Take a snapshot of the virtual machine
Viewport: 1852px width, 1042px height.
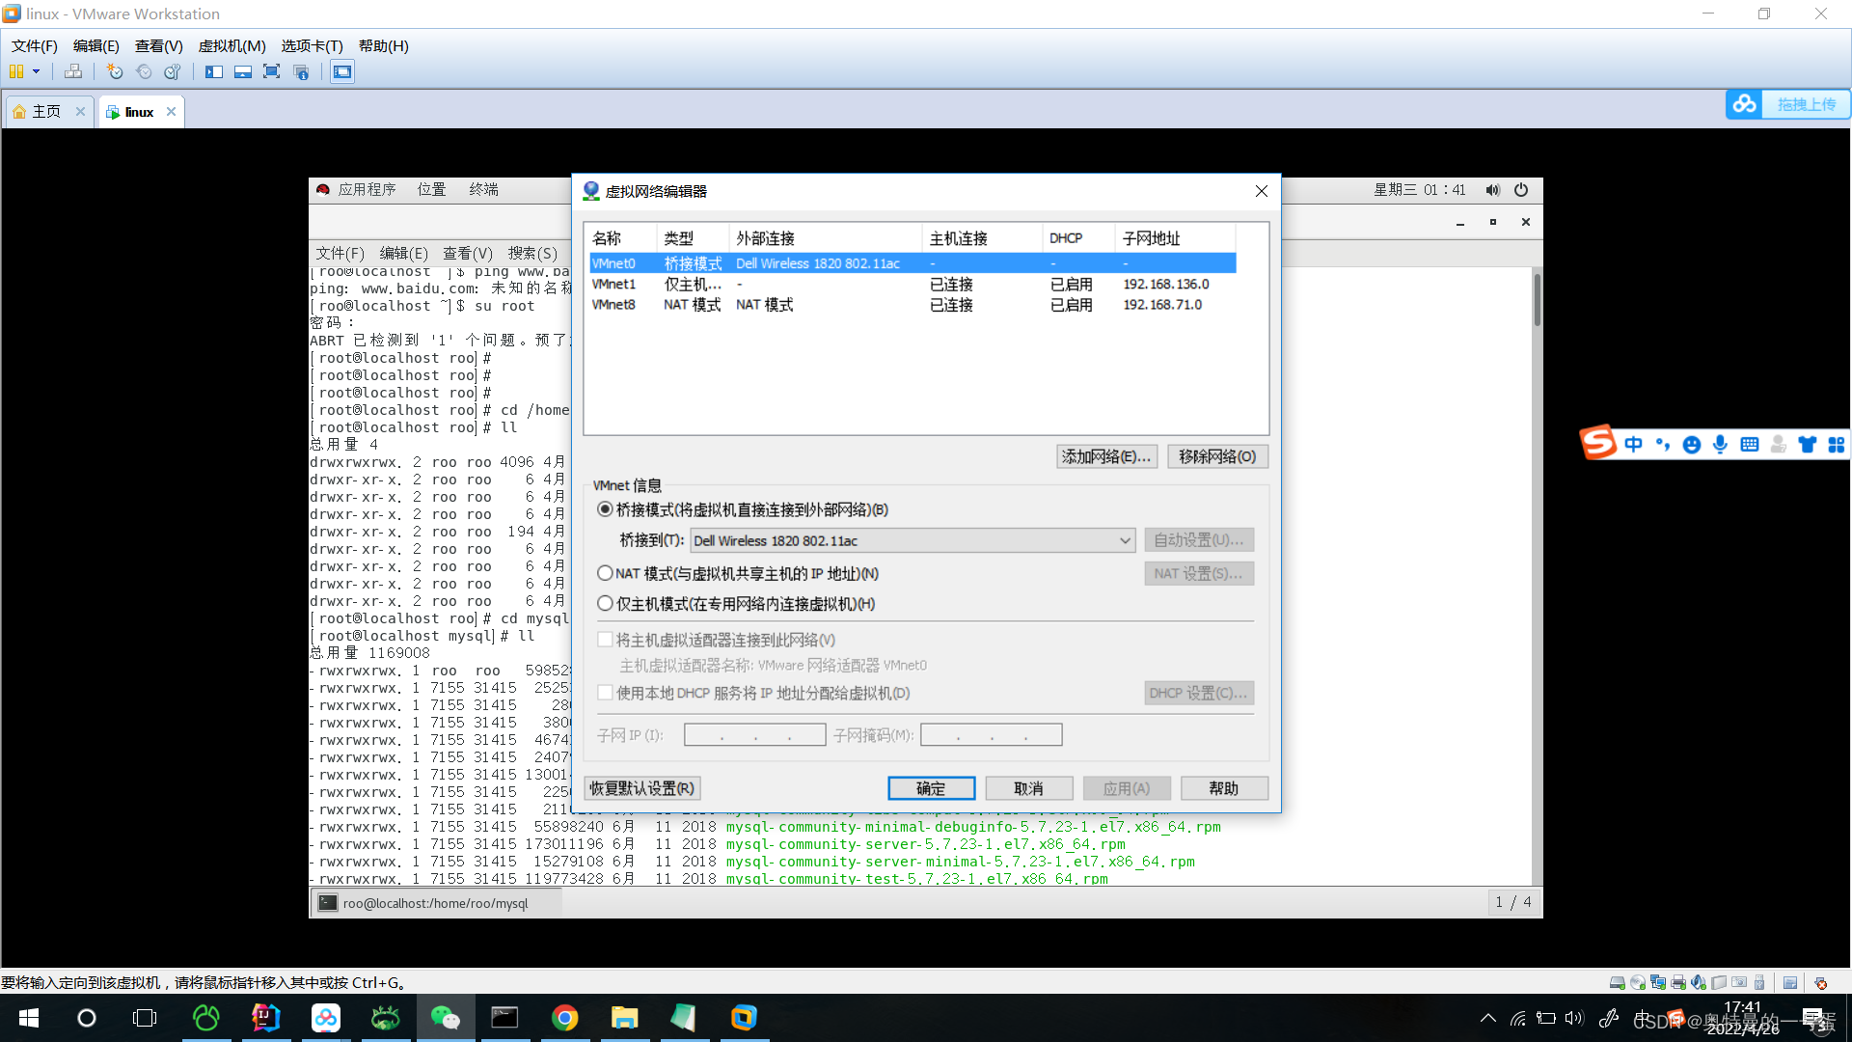point(115,71)
